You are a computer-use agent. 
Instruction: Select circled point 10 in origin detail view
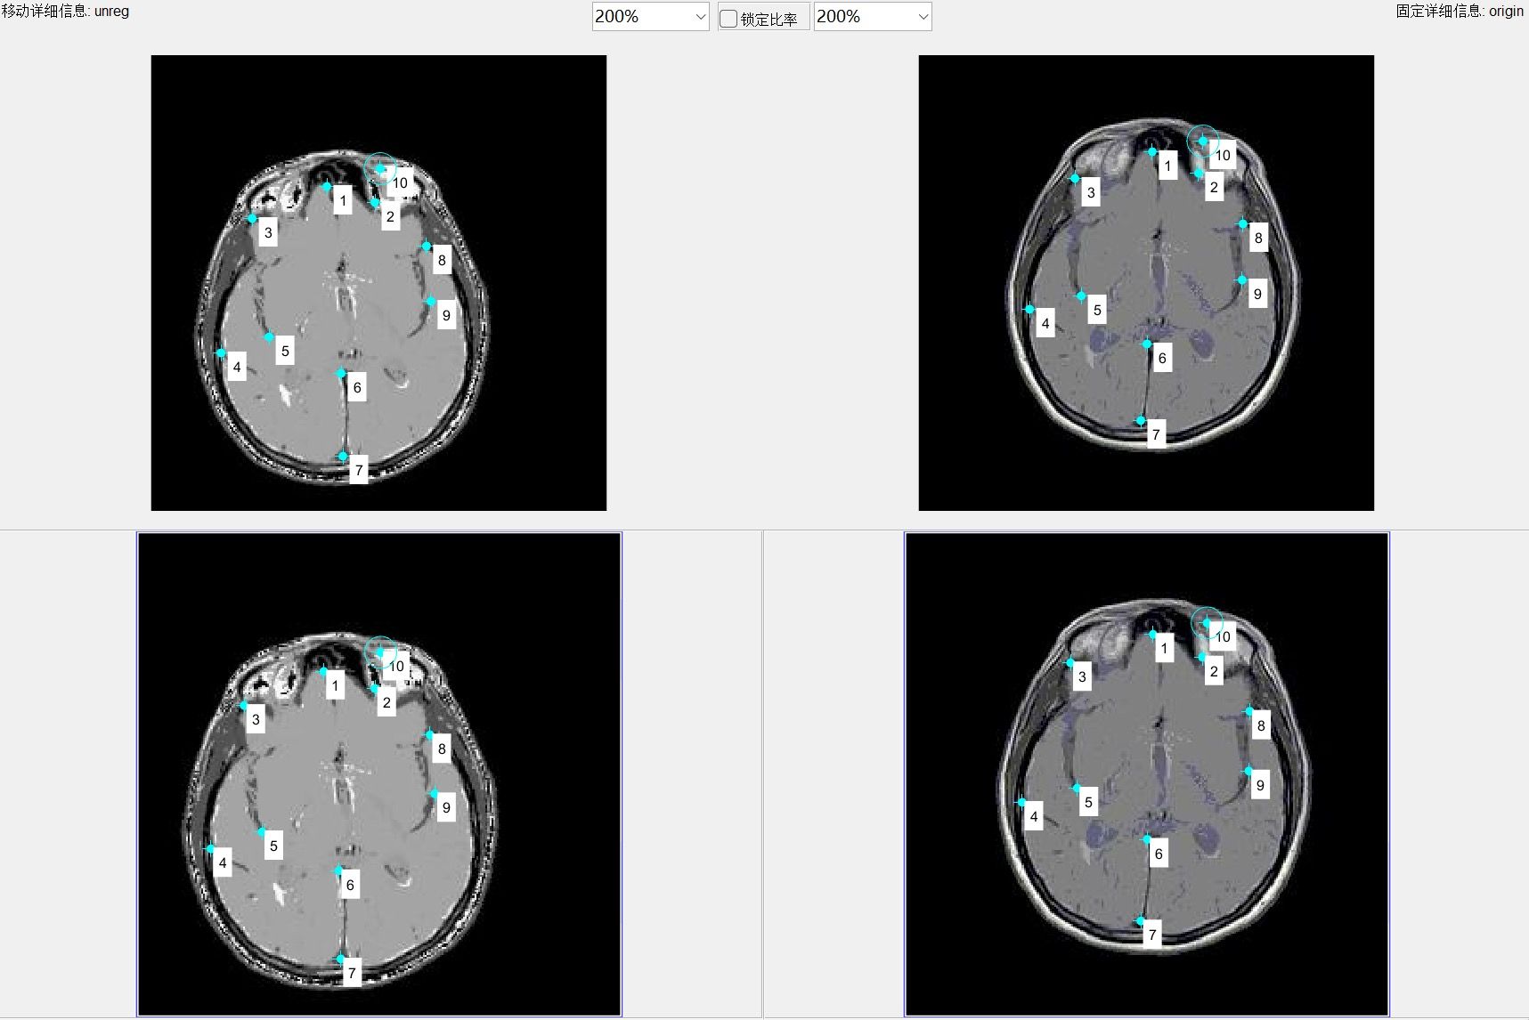[1203, 141]
